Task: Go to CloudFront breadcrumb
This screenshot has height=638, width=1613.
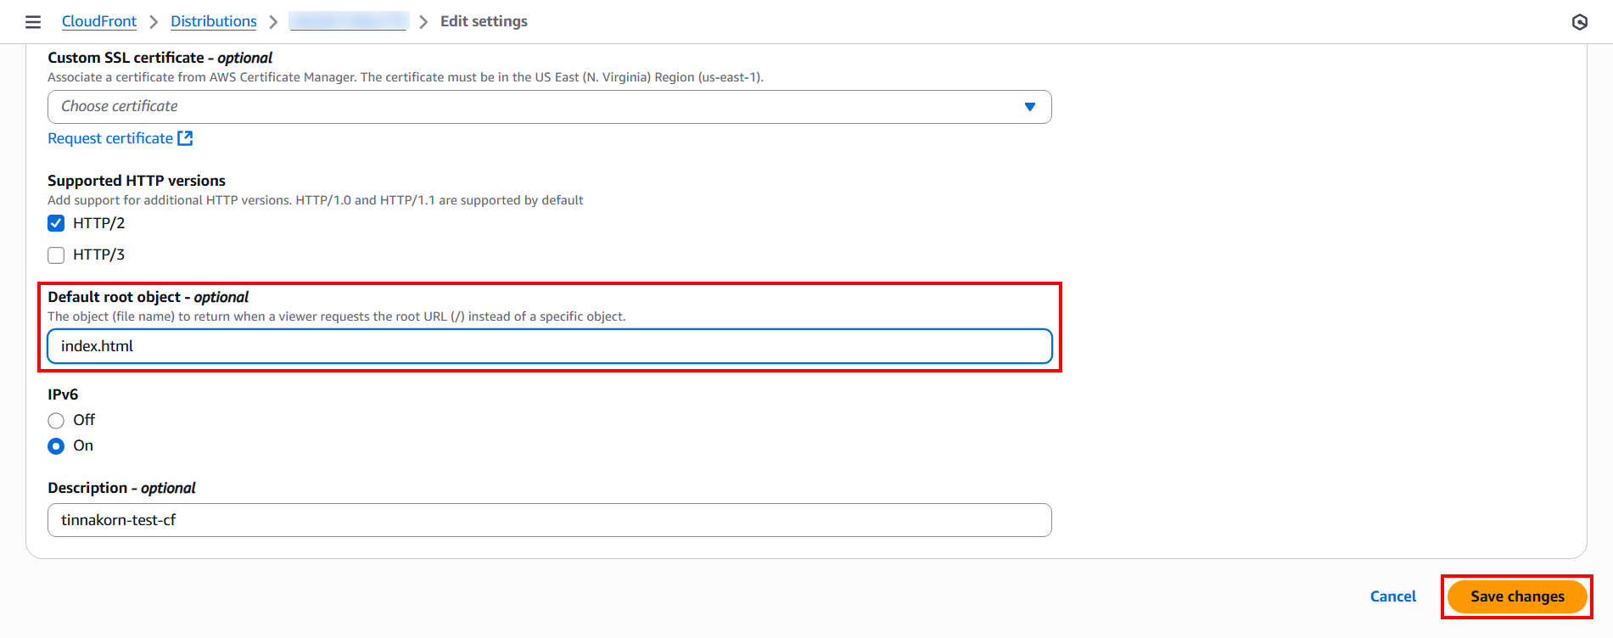Action: 98,21
